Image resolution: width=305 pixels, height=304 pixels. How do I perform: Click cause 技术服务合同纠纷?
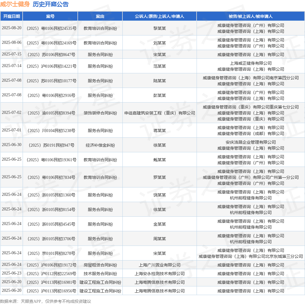coord(100,274)
